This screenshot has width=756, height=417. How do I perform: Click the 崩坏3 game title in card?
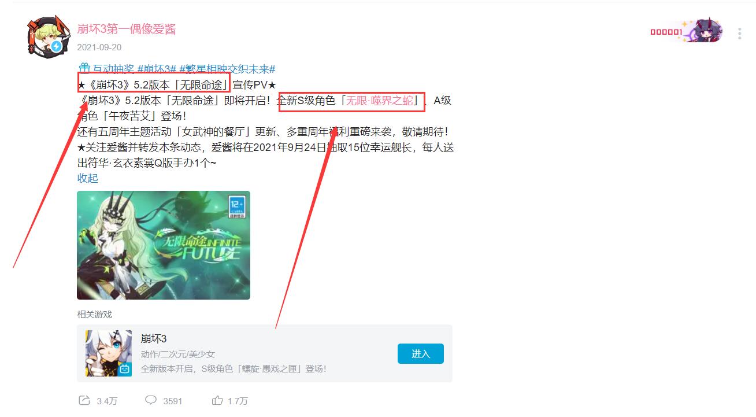click(x=154, y=339)
